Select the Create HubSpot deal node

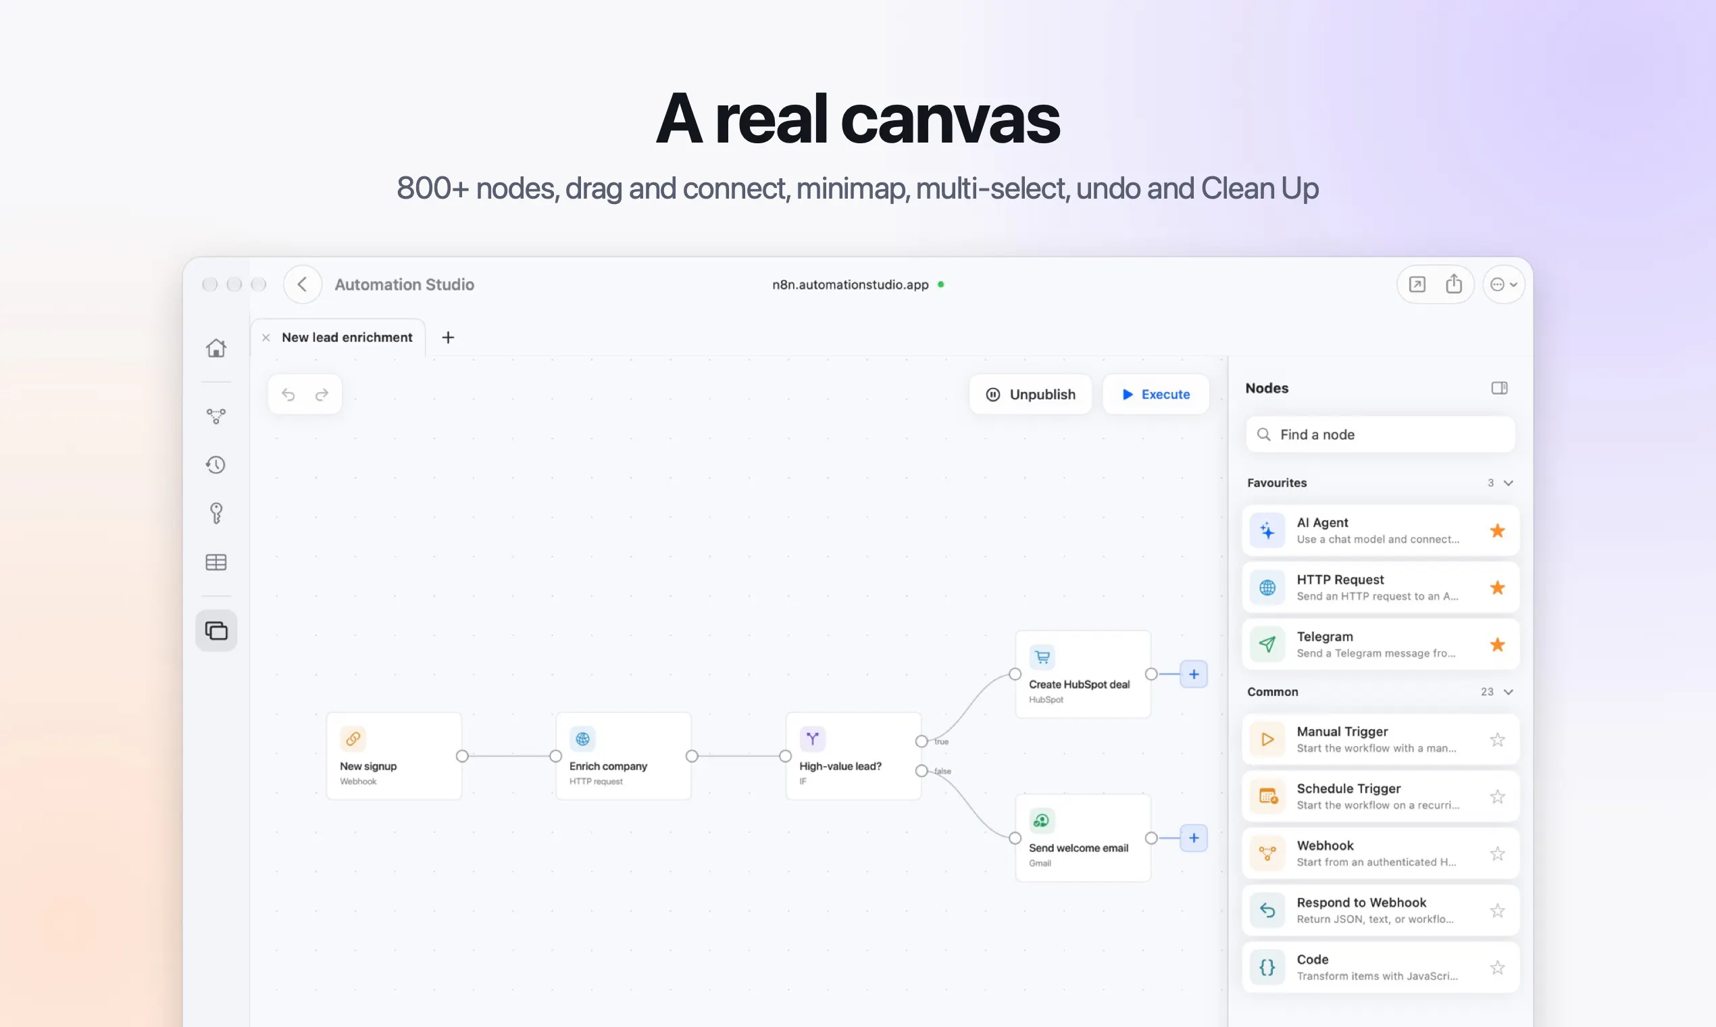[1083, 675]
